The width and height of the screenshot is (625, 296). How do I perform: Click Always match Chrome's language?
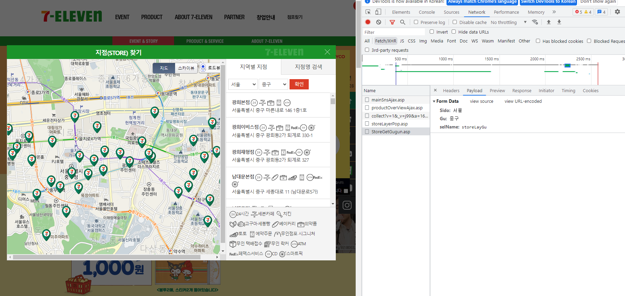(482, 2)
